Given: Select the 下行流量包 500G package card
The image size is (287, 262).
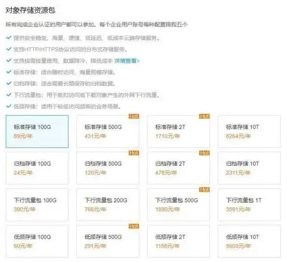Looking at the screenshot, I should 179,205.
